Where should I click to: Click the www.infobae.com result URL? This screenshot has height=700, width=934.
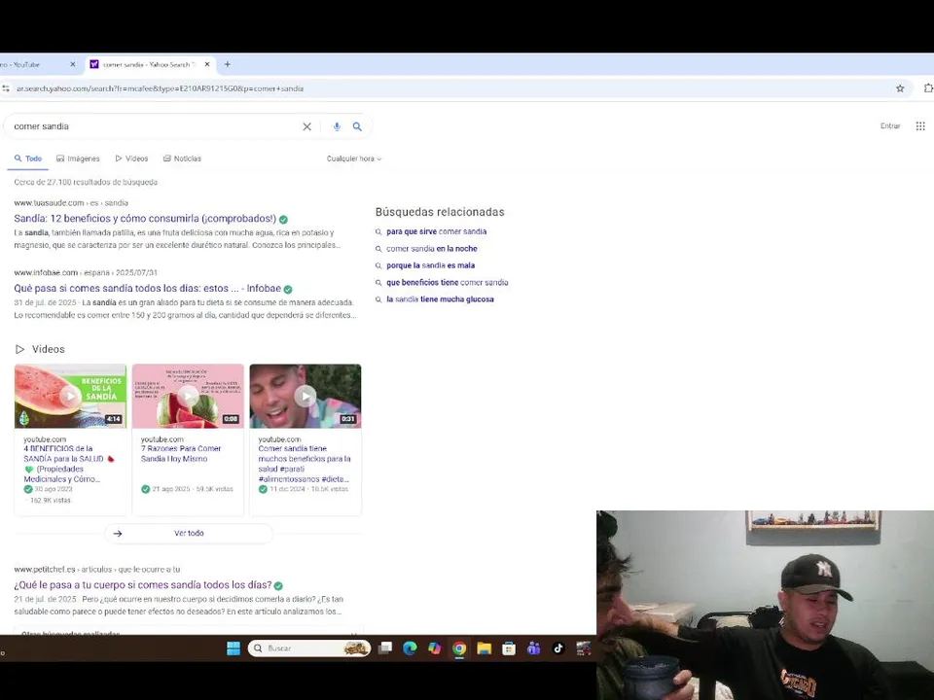click(86, 272)
